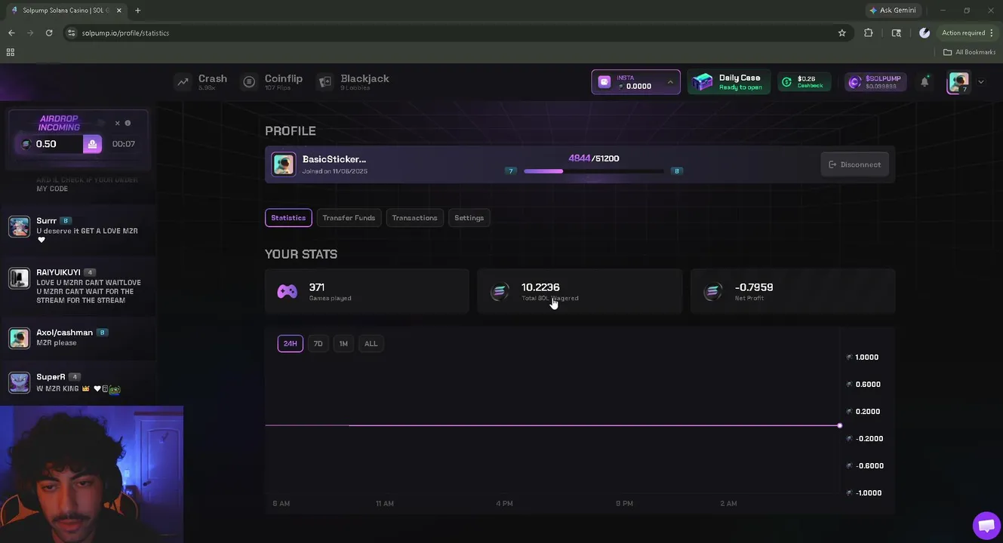This screenshot has width=1003, height=543.
Task: Click the chart line endpoint marker
Action: coord(840,425)
